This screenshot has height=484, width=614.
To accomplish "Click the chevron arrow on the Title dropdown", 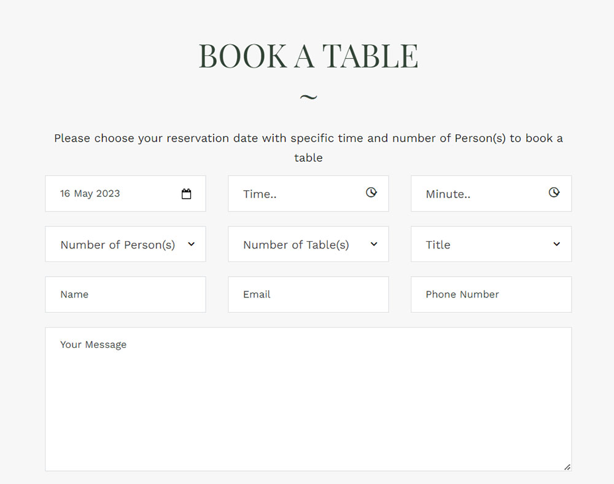I will tap(556, 244).
